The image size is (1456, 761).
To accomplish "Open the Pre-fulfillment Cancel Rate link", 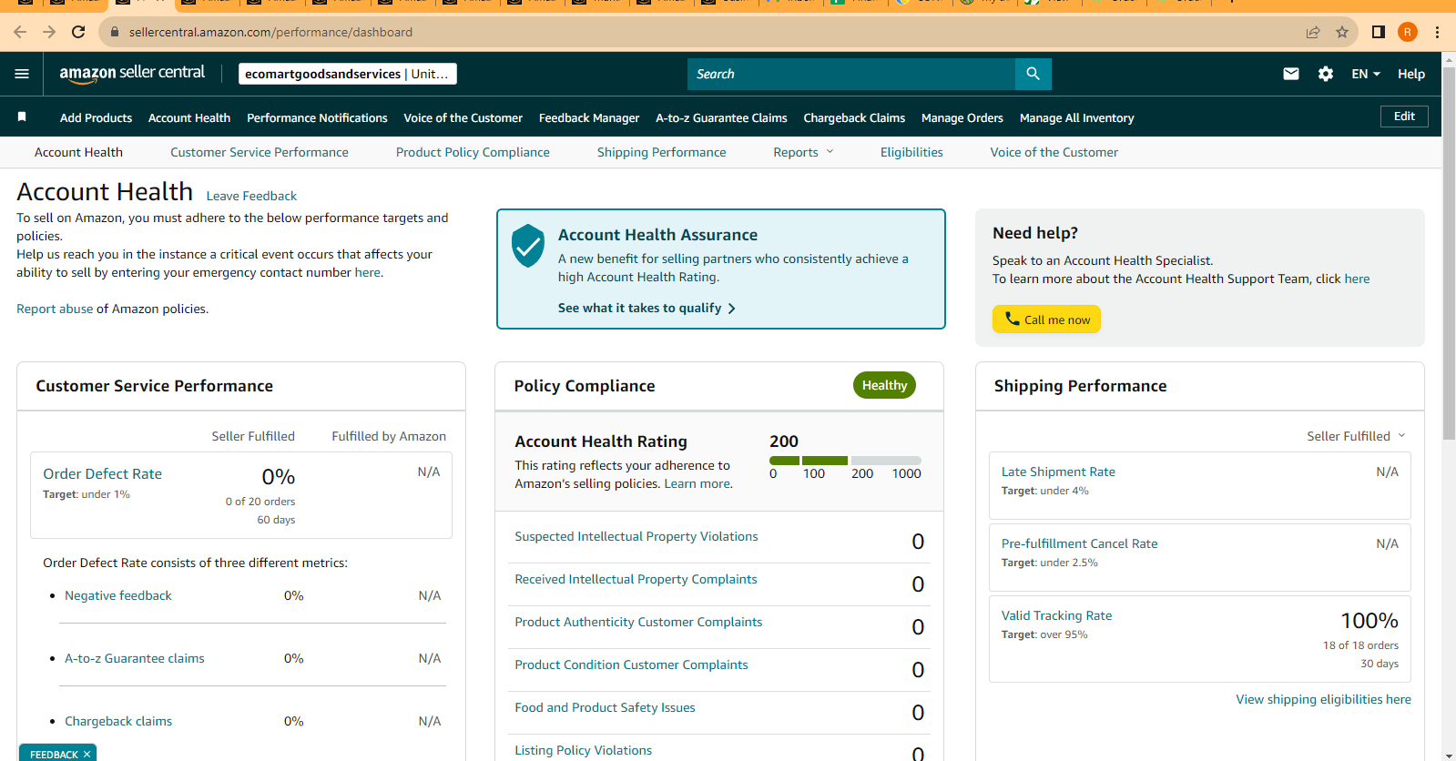I will click(x=1080, y=543).
